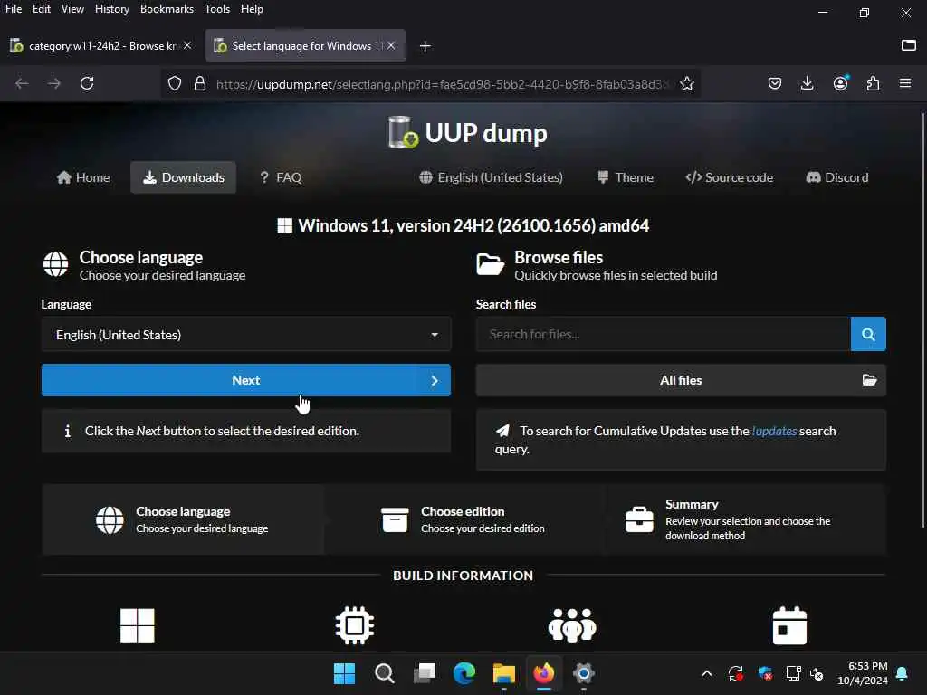Image resolution: width=927 pixels, height=695 pixels.
Task: Open Settings from the taskbar
Action: pos(584,673)
